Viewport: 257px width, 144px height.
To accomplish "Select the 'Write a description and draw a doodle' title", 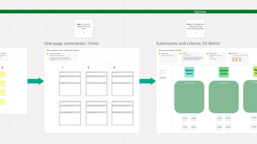I will tap(63, 50).
